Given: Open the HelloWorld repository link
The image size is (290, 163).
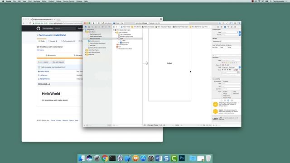Looking at the screenshot, I should [60, 35].
